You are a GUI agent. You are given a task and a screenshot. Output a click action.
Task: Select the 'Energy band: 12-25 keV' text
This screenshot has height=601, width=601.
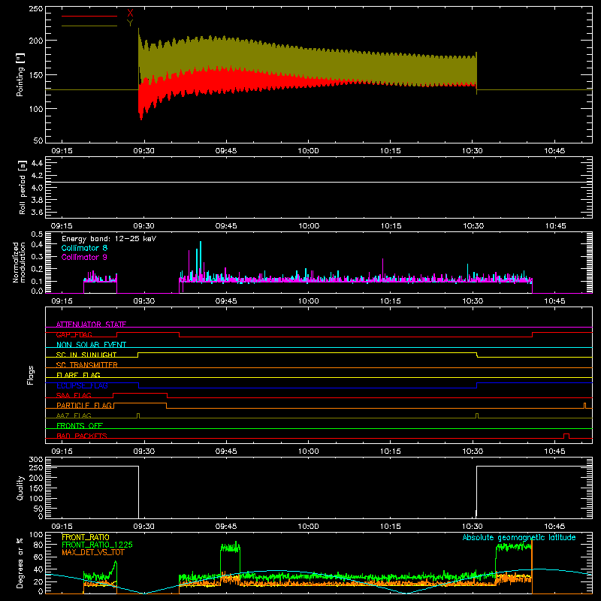click(109, 239)
